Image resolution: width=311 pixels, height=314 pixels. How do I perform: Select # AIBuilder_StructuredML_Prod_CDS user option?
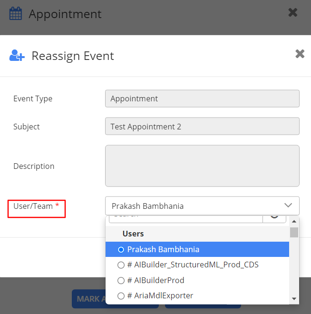[x=121, y=265]
